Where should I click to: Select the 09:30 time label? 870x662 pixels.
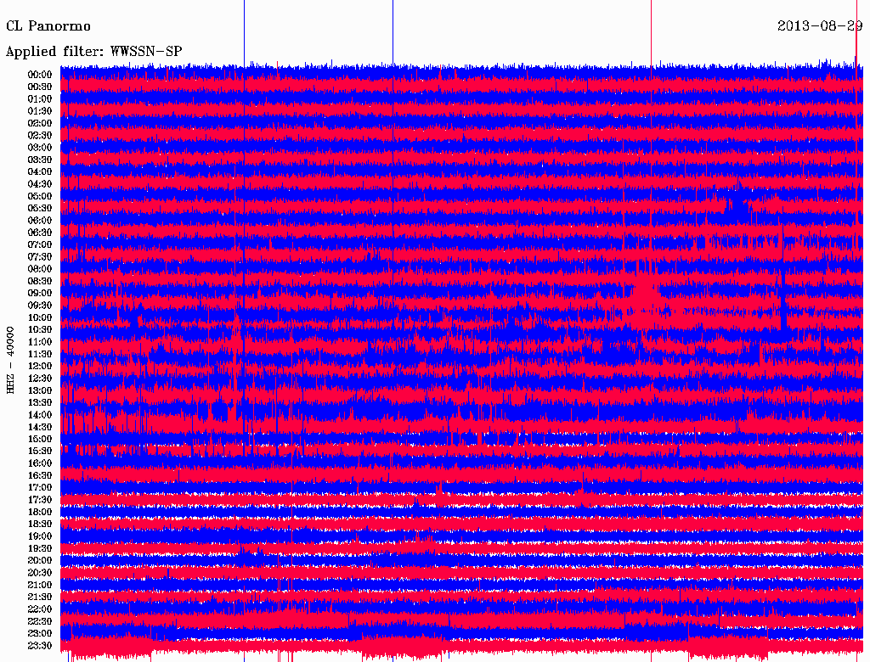(x=40, y=306)
